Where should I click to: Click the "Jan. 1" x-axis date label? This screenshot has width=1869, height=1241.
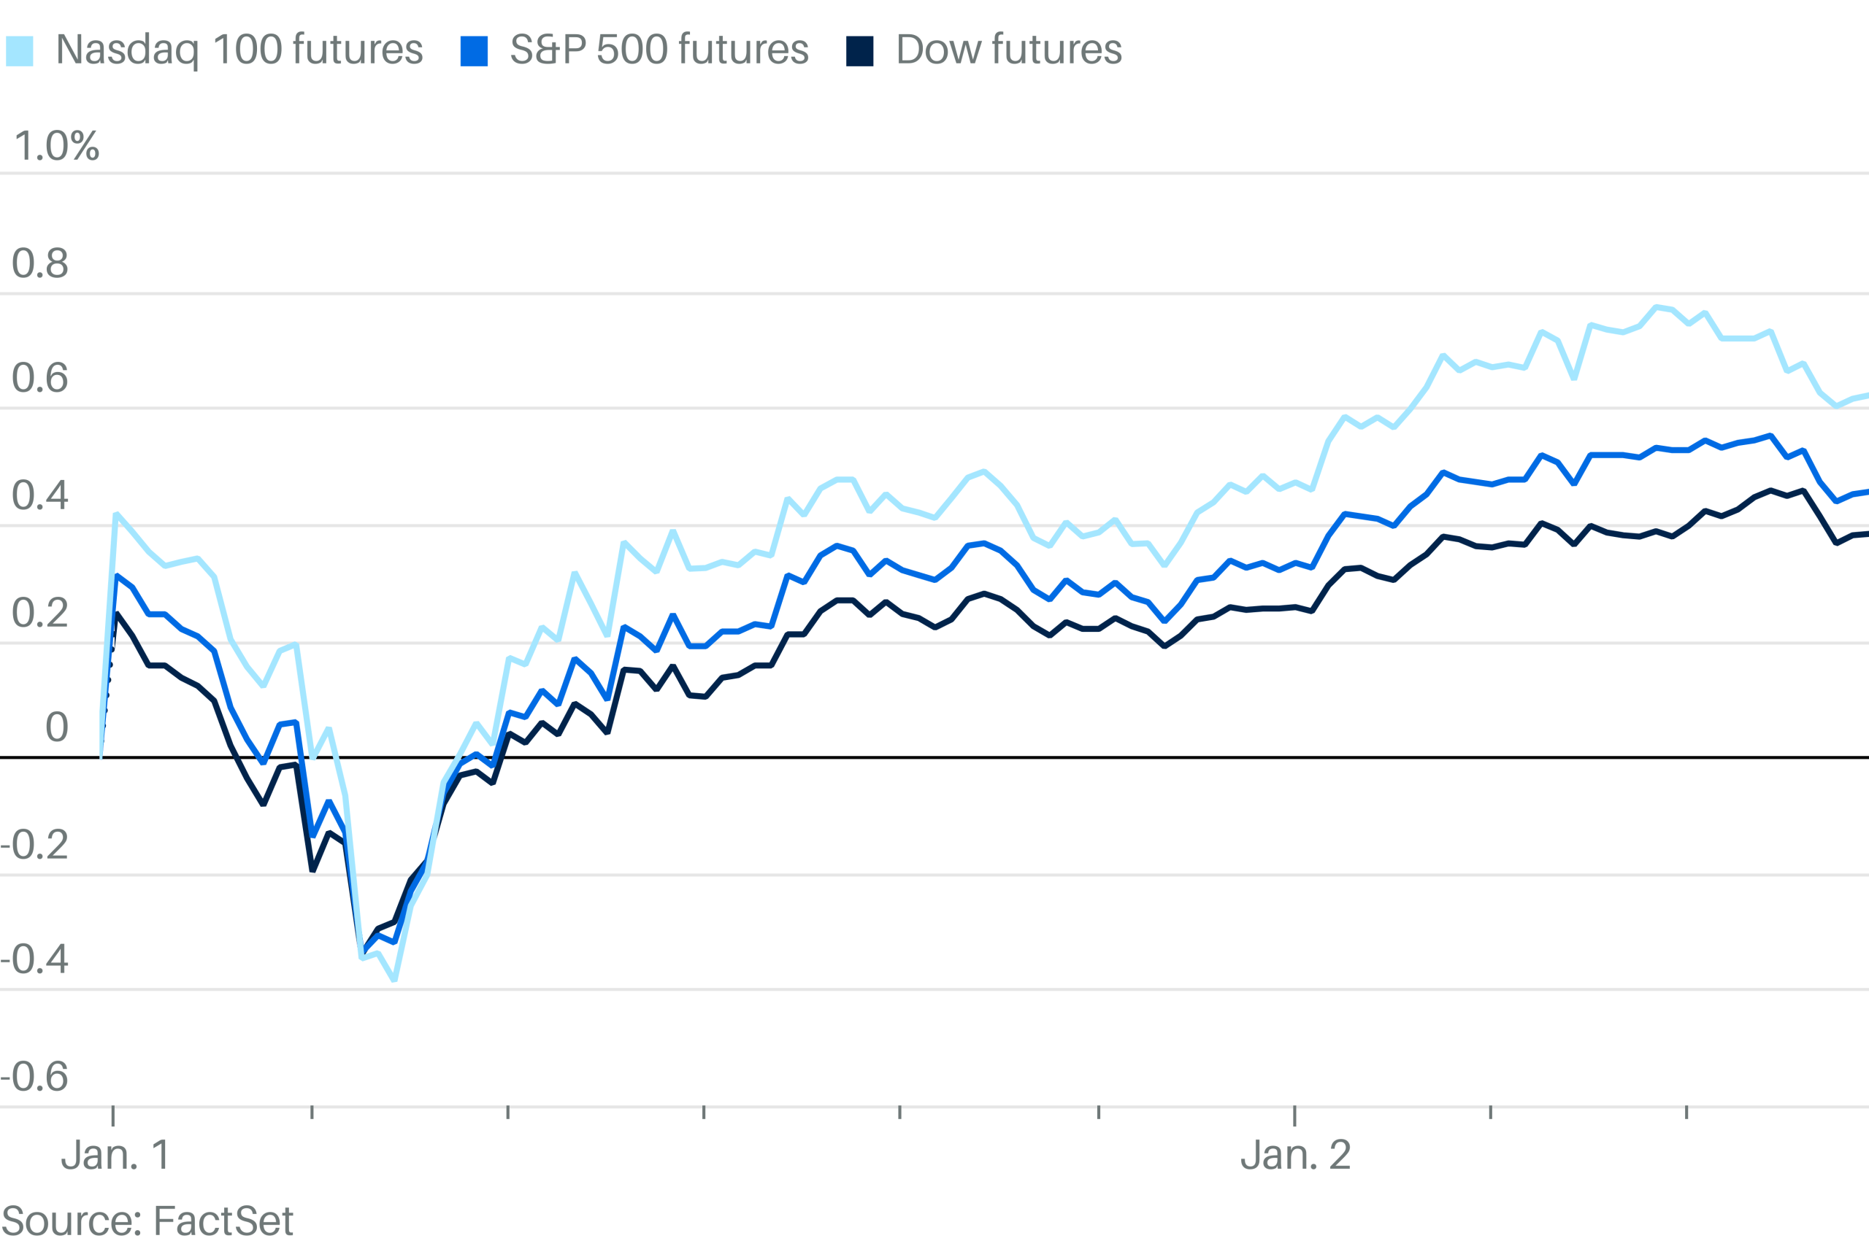[115, 1156]
